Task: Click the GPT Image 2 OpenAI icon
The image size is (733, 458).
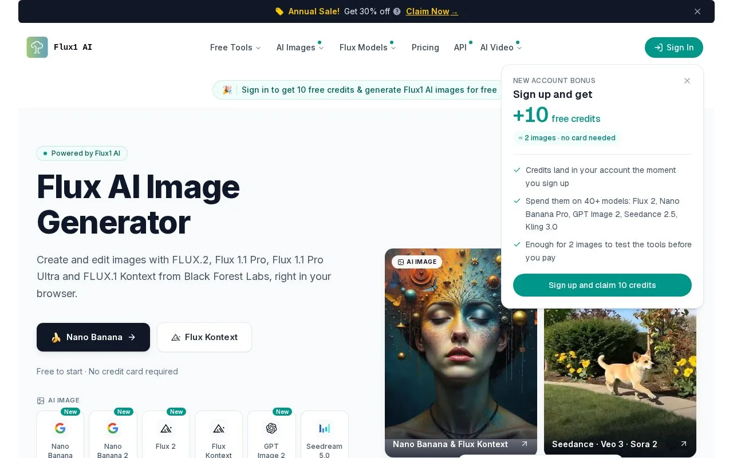Action: point(271,428)
